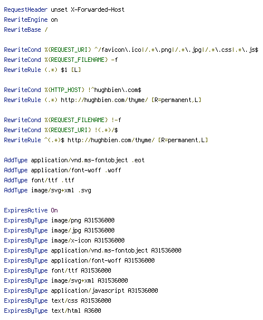Click the !^hughbien\.com$ pattern
The width and height of the screenshot is (263, 320).
115,90
